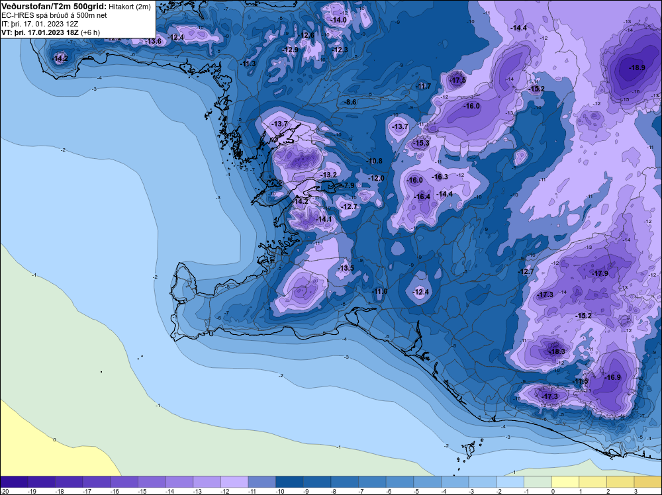Select the -11.5 temperature value
The image size is (662, 495).
point(581,381)
